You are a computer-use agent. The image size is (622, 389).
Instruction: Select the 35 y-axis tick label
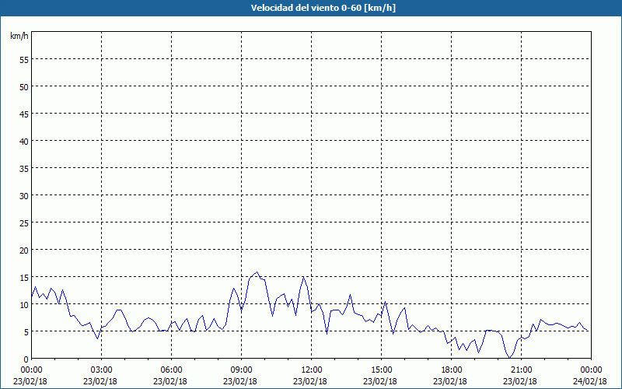[24, 168]
